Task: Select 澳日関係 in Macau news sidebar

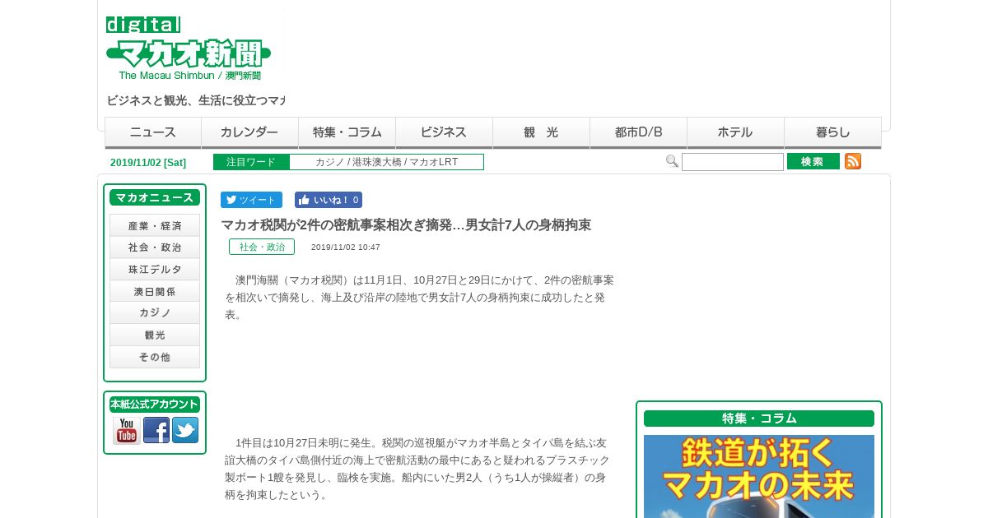Action: (155, 291)
